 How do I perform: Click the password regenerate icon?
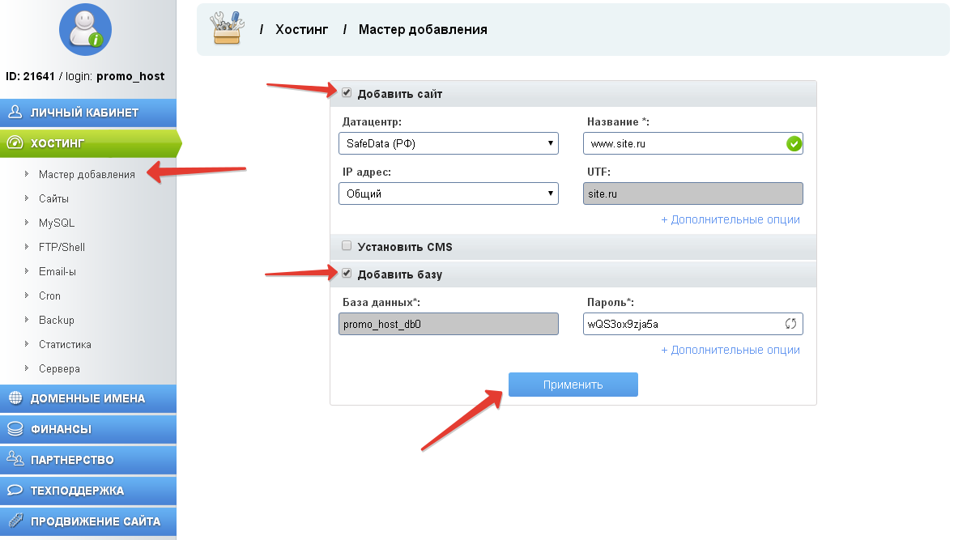(x=791, y=324)
